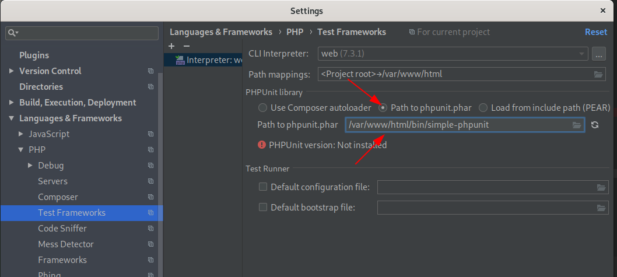Enable Default configuration file checkbox
Image resolution: width=617 pixels, height=277 pixels.
click(x=263, y=187)
